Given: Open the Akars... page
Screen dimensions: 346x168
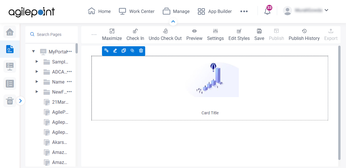Looking at the screenshot, I should [x=60, y=142].
